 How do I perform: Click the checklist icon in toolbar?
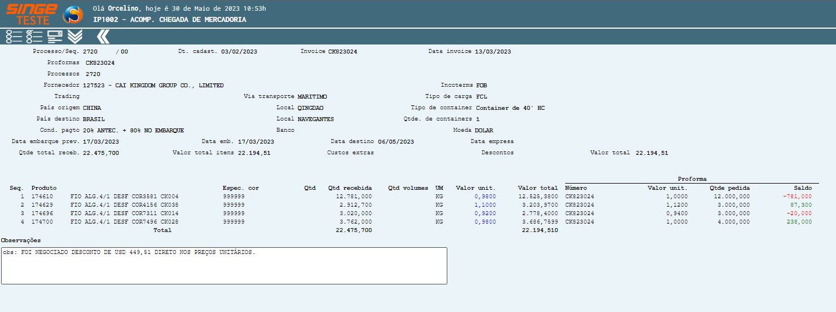[x=34, y=37]
